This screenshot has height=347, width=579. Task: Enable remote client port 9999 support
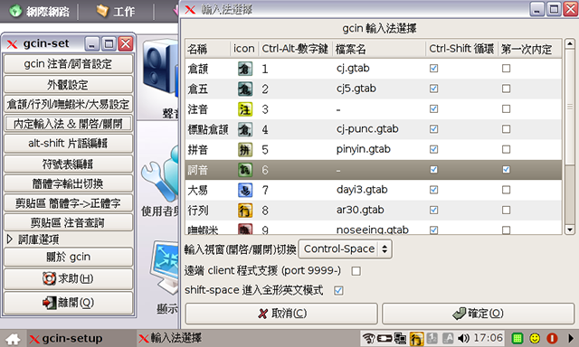point(356,271)
